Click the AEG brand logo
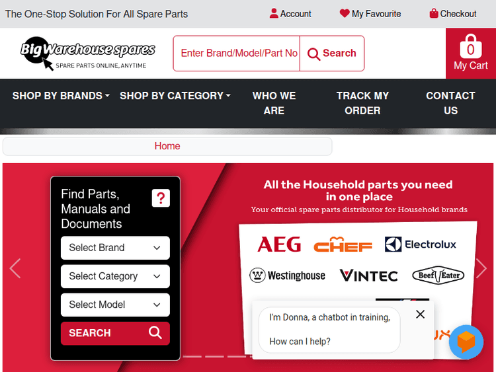The width and height of the screenshot is (496, 372). [278, 244]
